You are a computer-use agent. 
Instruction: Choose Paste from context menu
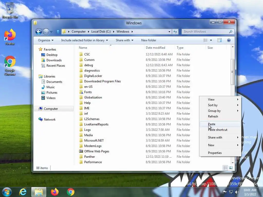point(220,124)
